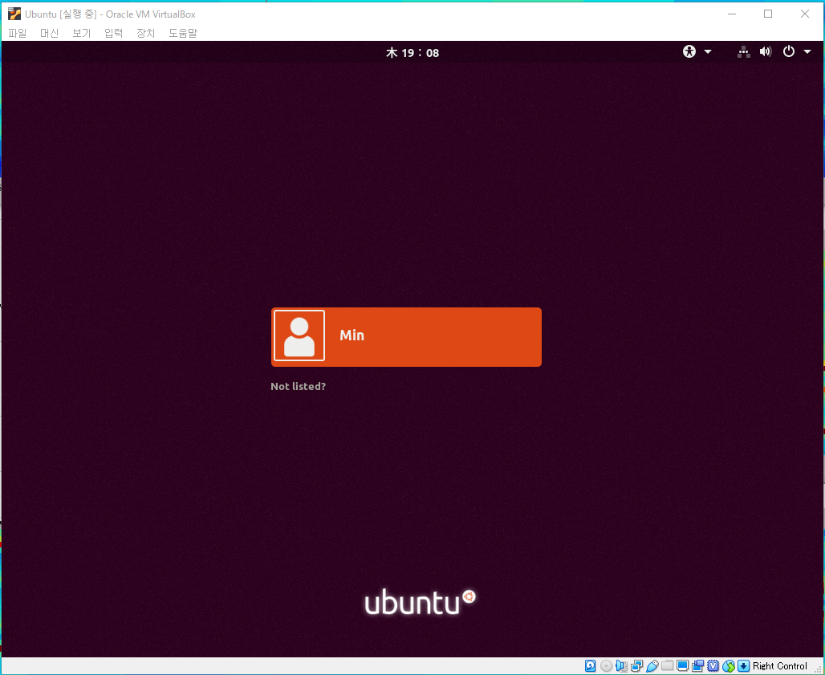Viewport: 825px width, 675px height.
Task: Open the accessibility menu icon
Action: click(x=689, y=51)
